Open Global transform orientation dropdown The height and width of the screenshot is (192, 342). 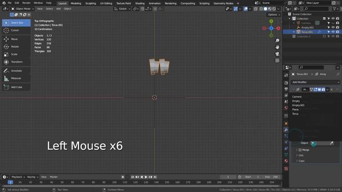122,9
